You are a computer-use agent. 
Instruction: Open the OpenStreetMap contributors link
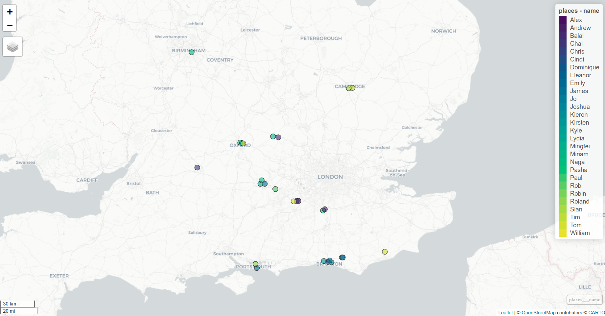click(538, 313)
